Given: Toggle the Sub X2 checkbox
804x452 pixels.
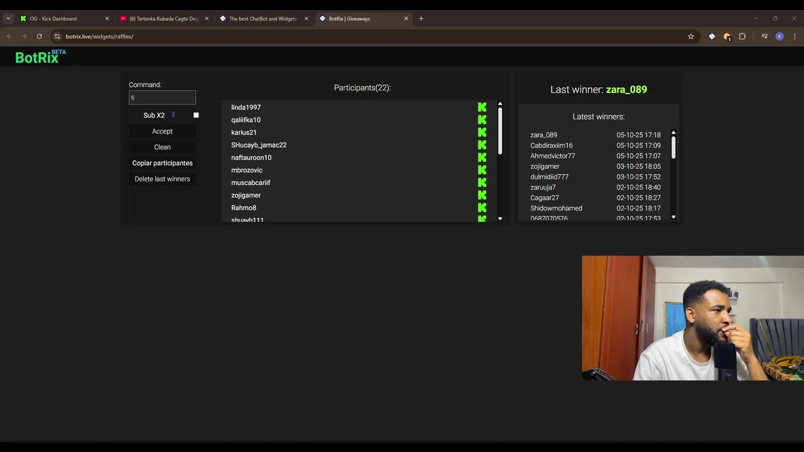Looking at the screenshot, I should (196, 115).
